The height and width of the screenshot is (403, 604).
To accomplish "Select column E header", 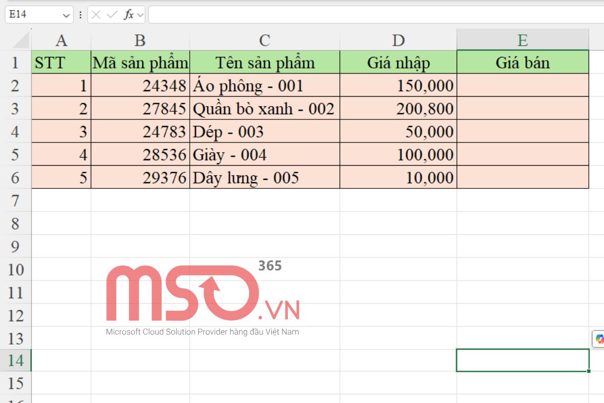I will click(522, 40).
